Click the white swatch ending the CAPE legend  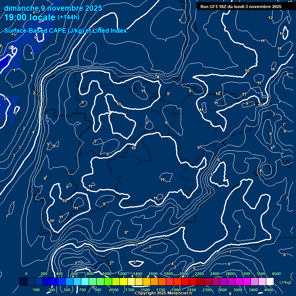coord(270,281)
